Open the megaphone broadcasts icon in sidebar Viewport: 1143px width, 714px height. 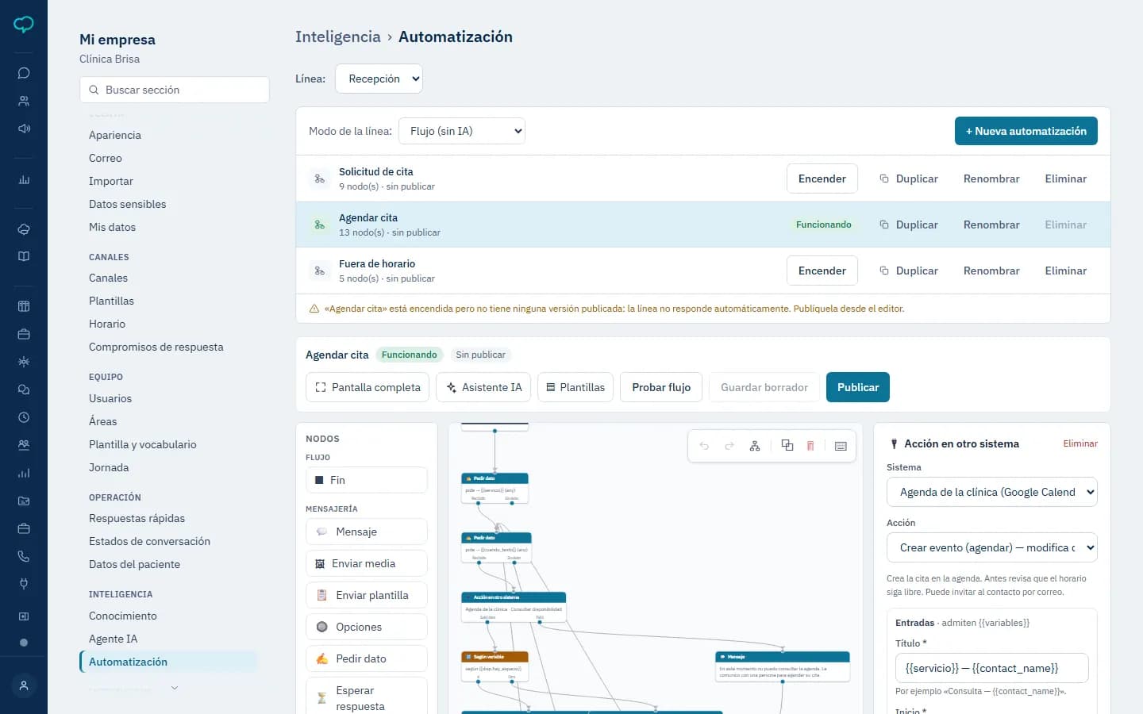coord(24,129)
